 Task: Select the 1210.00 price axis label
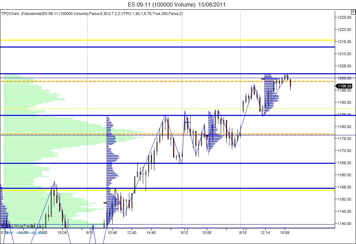(345, 54)
